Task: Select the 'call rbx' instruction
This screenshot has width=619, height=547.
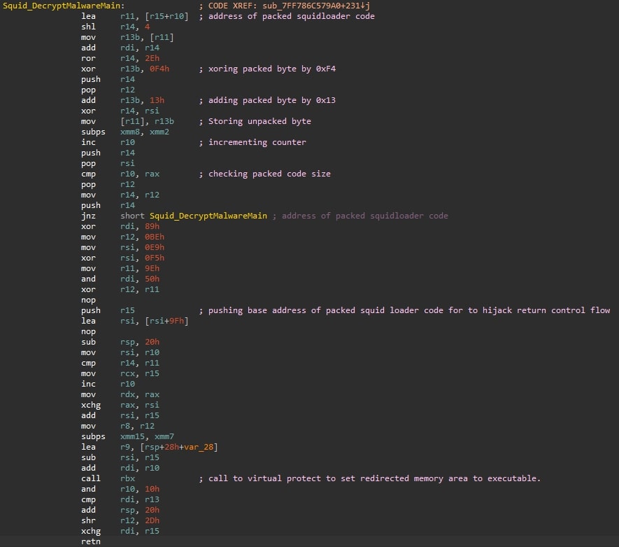Action: coord(108,478)
